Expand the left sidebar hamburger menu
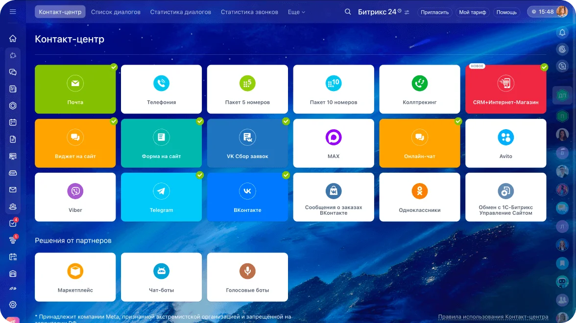This screenshot has height=323, width=576. (x=13, y=12)
